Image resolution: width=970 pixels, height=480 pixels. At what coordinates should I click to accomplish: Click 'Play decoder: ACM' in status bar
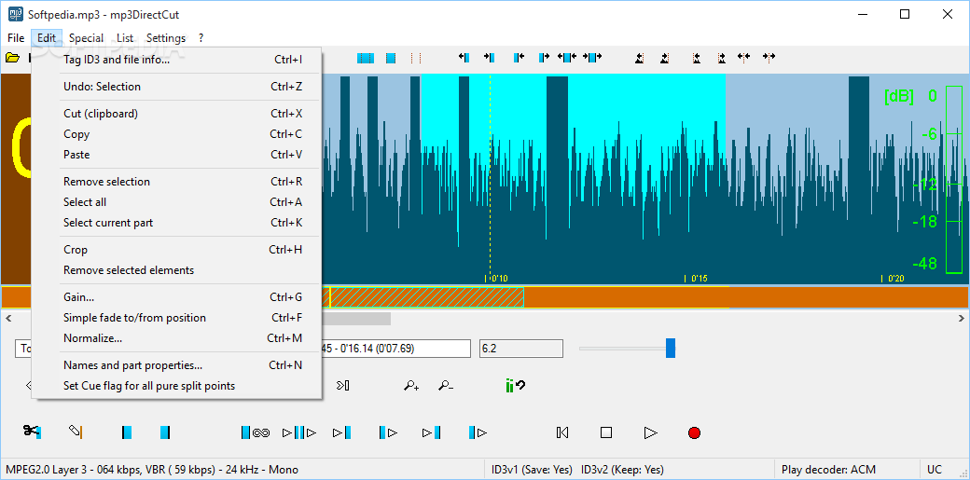click(x=828, y=470)
